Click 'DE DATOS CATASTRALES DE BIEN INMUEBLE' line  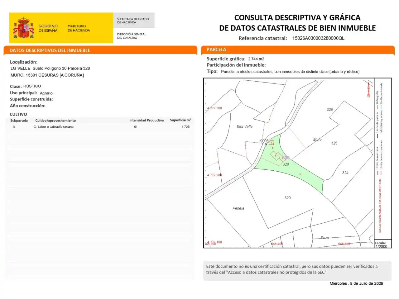coord(297,28)
